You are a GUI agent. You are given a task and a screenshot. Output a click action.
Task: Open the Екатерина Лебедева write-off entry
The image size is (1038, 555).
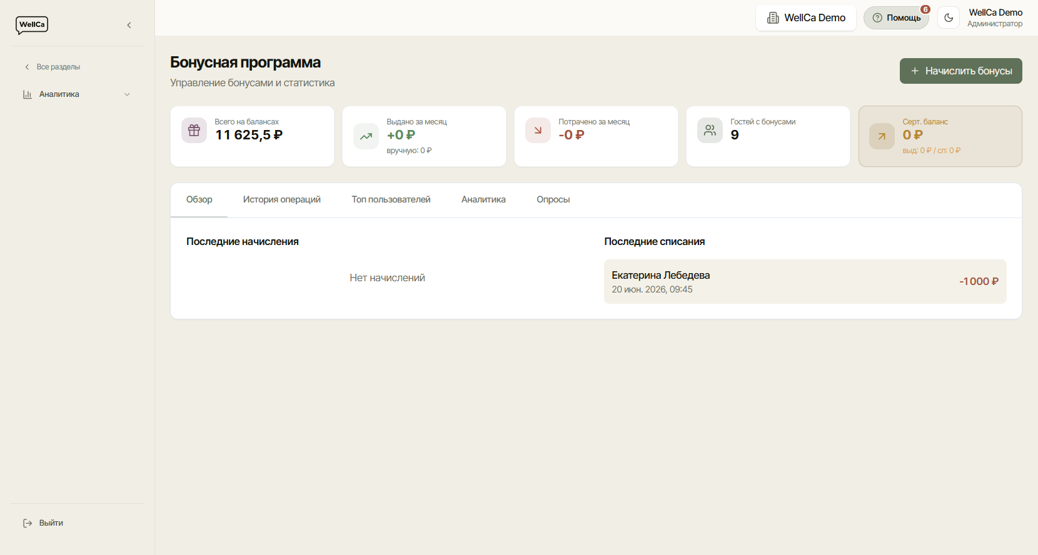point(805,282)
